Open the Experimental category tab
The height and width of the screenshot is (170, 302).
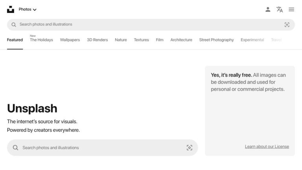pyautogui.click(x=252, y=40)
